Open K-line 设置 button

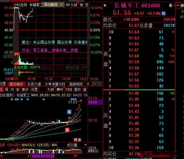(x=34, y=89)
